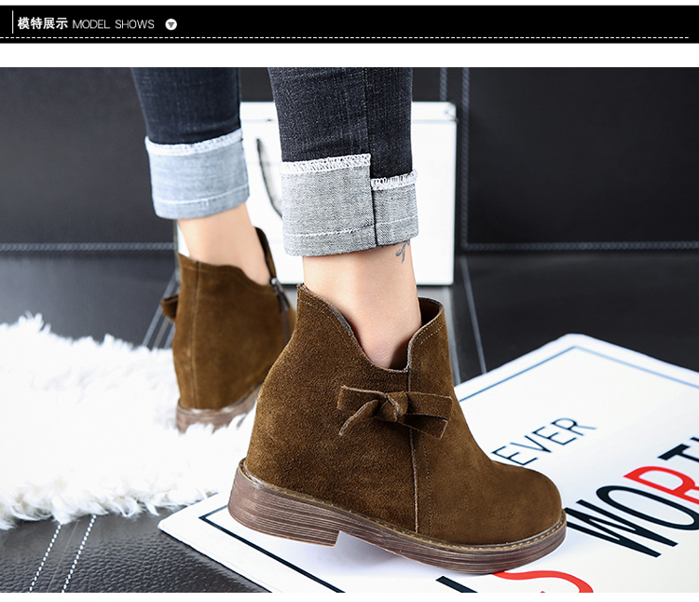This screenshot has height=602, width=699.
Task: Click the dashed divider line under header
Action: pyautogui.click(x=349, y=38)
